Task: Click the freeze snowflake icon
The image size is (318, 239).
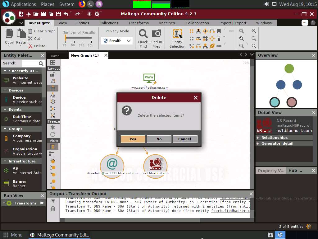Action: click(x=53, y=127)
